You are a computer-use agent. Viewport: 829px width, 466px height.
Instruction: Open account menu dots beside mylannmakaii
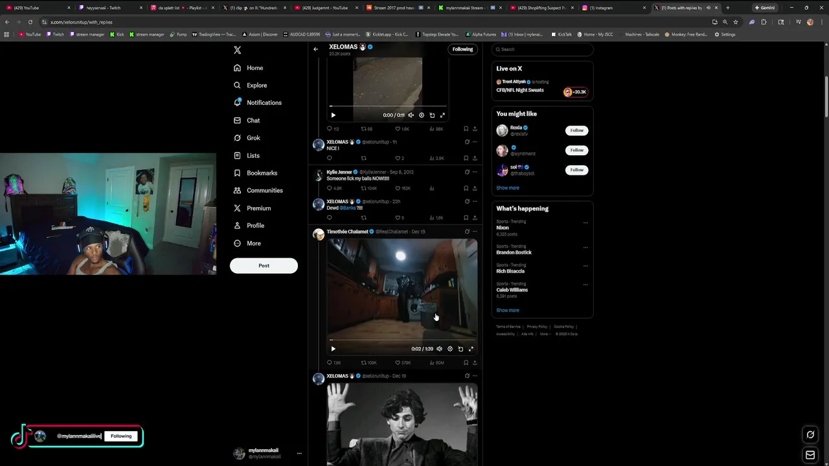tap(299, 454)
